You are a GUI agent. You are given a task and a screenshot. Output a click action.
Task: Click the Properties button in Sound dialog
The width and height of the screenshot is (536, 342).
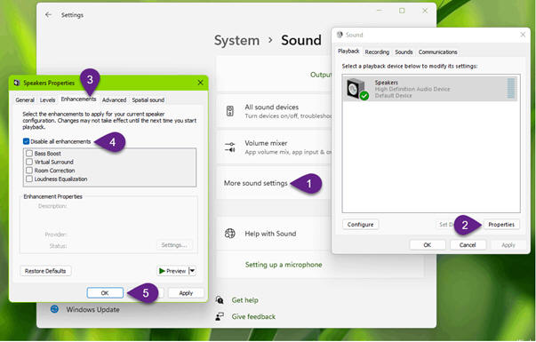[501, 225]
